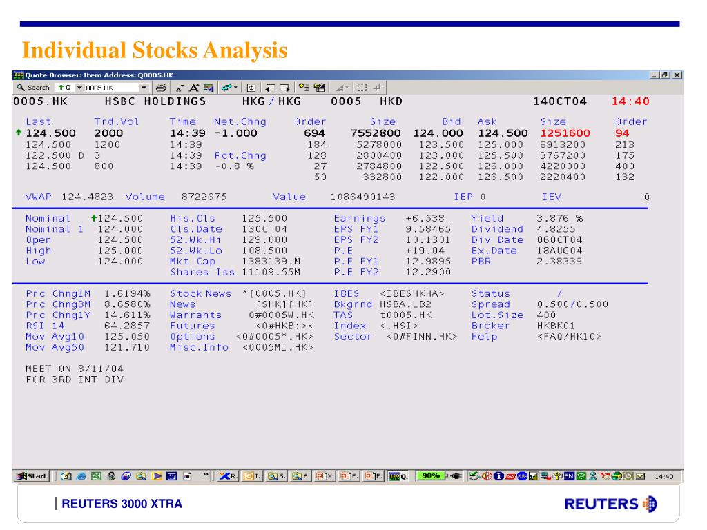Click the next page arrow icon
The width and height of the screenshot is (707, 530).
[x=284, y=88]
